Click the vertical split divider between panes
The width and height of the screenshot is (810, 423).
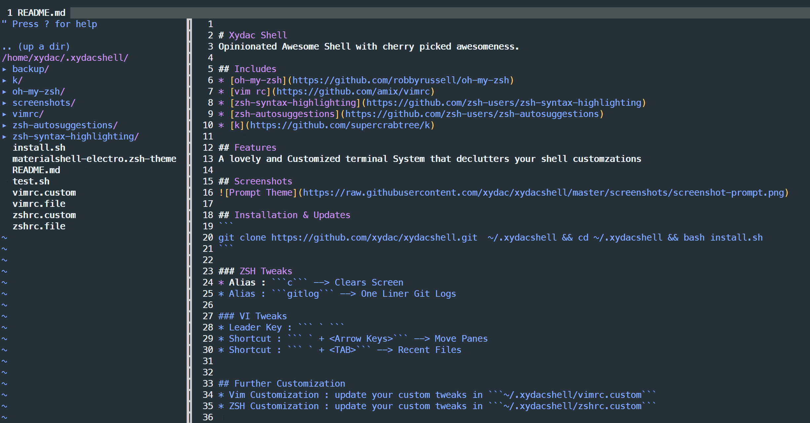click(x=189, y=218)
